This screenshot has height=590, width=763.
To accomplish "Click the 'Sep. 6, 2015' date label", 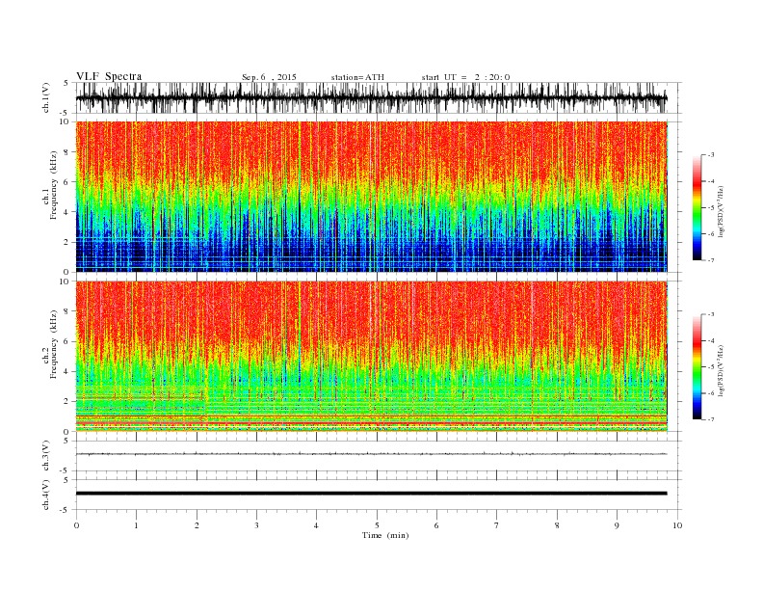I will (269, 77).
